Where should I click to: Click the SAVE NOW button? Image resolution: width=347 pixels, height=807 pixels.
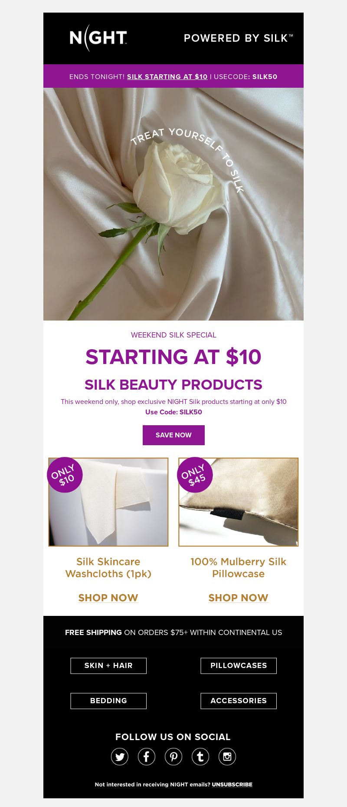[x=173, y=435]
